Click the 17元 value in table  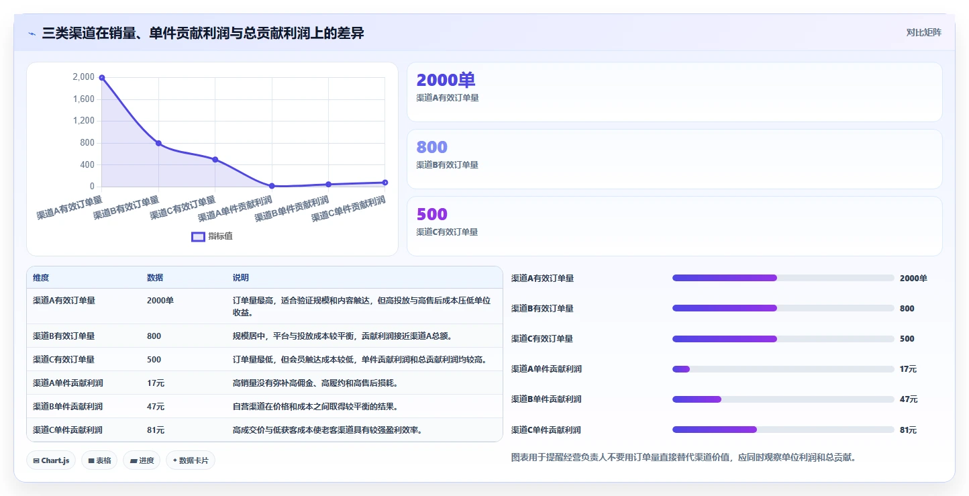(156, 383)
